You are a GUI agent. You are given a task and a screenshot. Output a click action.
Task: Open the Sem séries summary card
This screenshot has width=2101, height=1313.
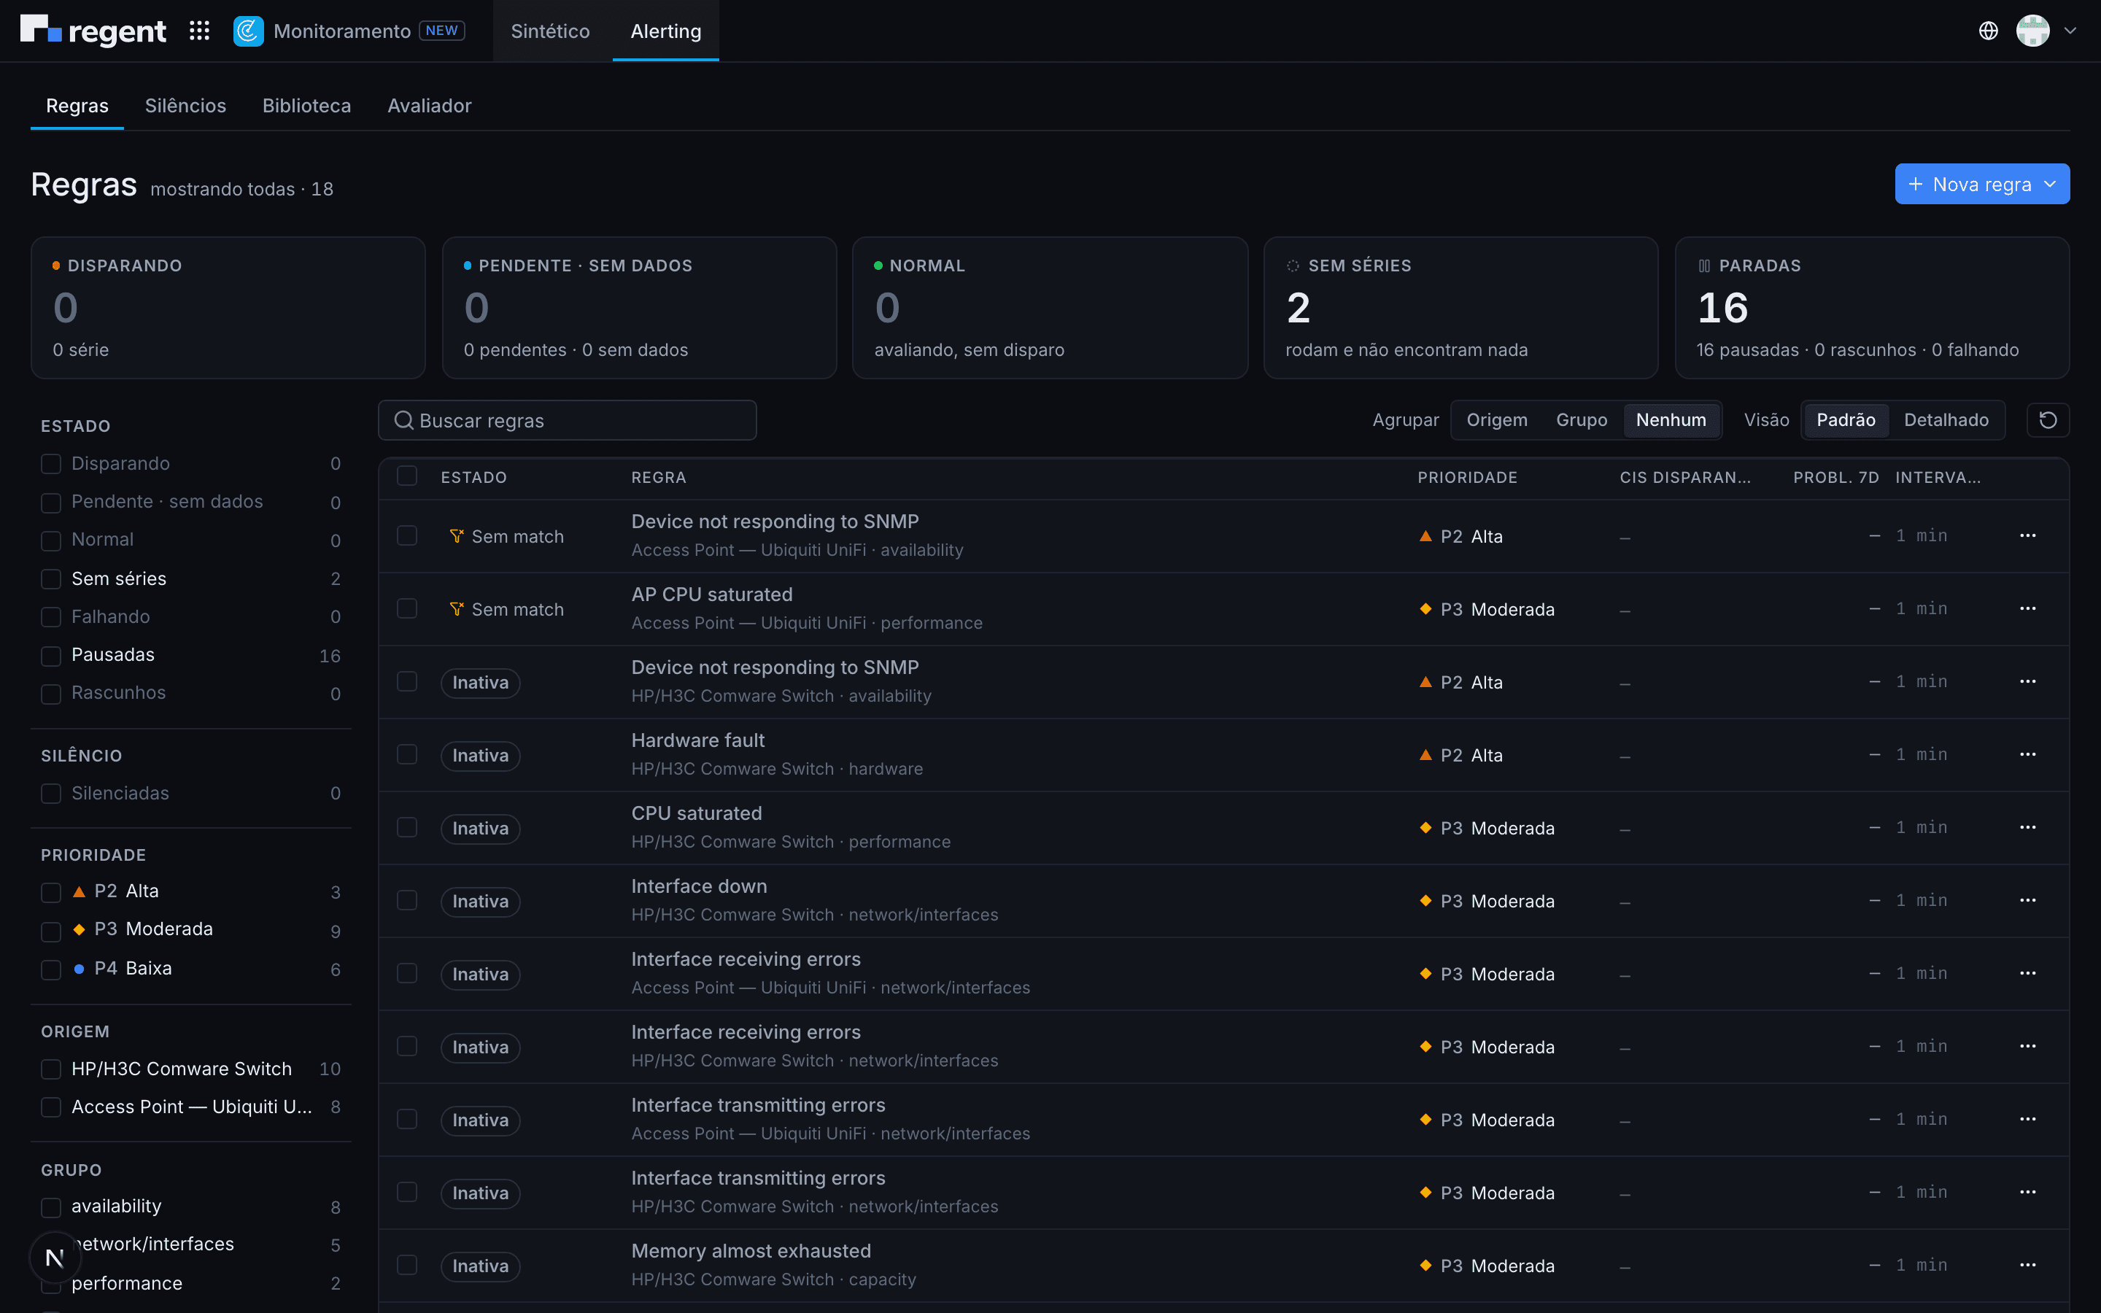coord(1461,307)
